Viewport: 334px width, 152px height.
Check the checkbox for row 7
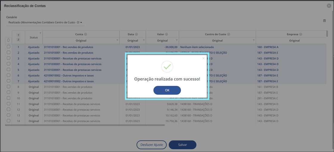[9, 81]
